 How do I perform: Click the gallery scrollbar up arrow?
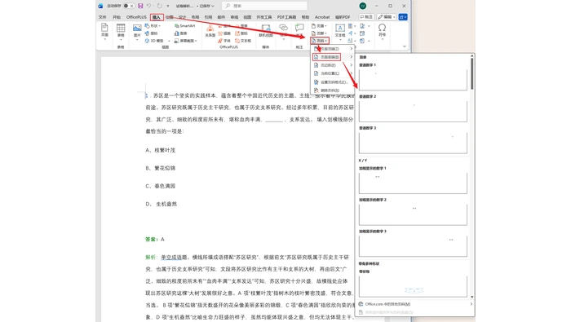[x=472, y=56]
